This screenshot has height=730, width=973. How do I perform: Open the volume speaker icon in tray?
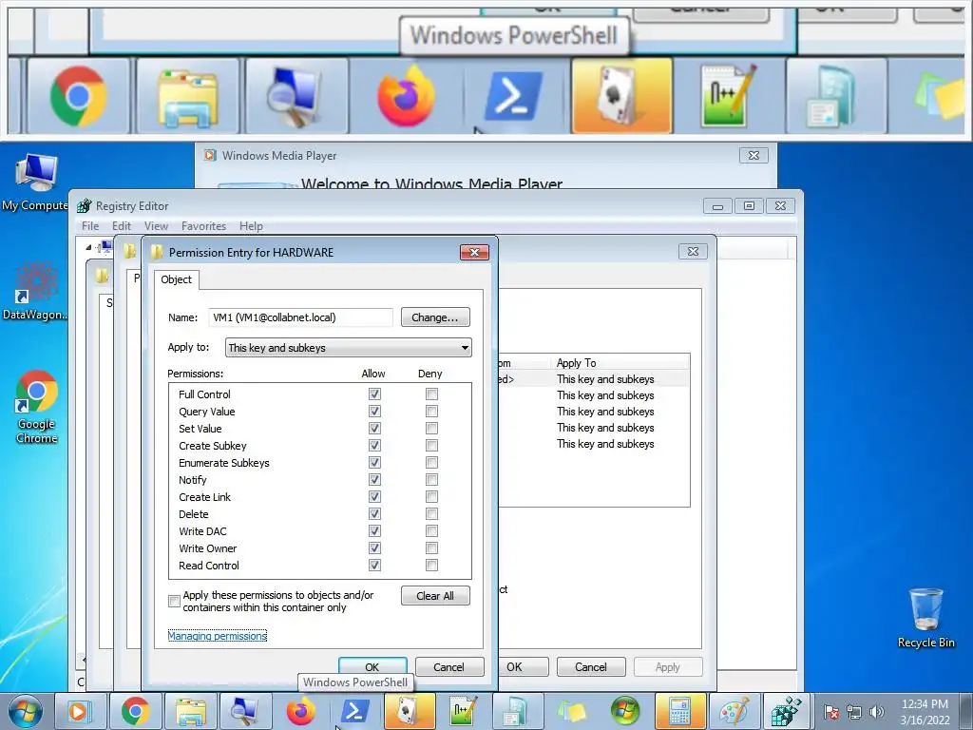coord(877,712)
